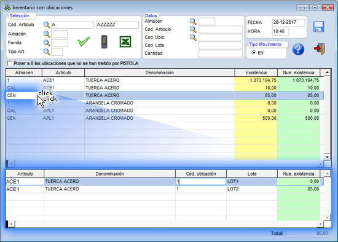Image resolution: width=338 pixels, height=242 pixels.
Task: Open the Almacén lookup magnifier in Datos
Action: [193, 21]
